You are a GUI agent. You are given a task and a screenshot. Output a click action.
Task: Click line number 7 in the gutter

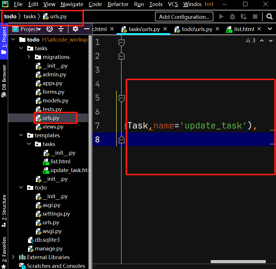pos(97,126)
